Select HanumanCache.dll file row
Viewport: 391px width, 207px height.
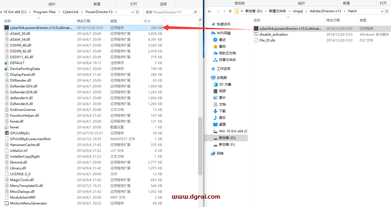pos(83,145)
